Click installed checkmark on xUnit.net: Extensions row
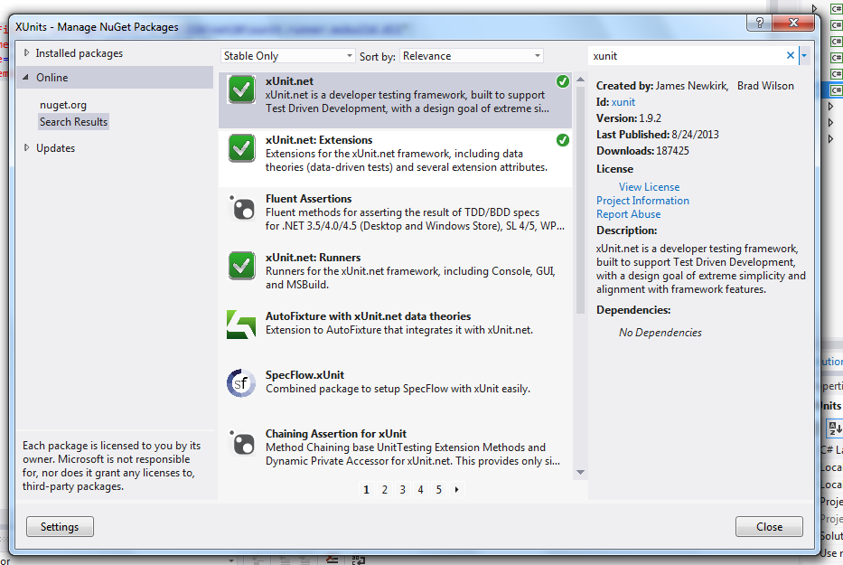843x565 pixels. 562,140
